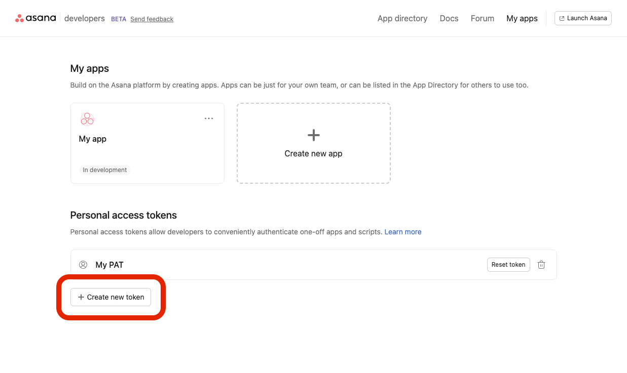Click the My app logo icon

[x=87, y=119]
